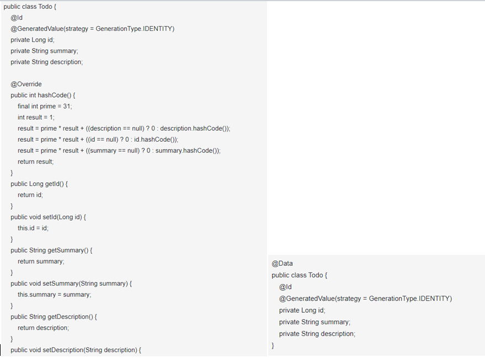
Task: Click 'public String getSummary() {' line
Action: (51, 250)
